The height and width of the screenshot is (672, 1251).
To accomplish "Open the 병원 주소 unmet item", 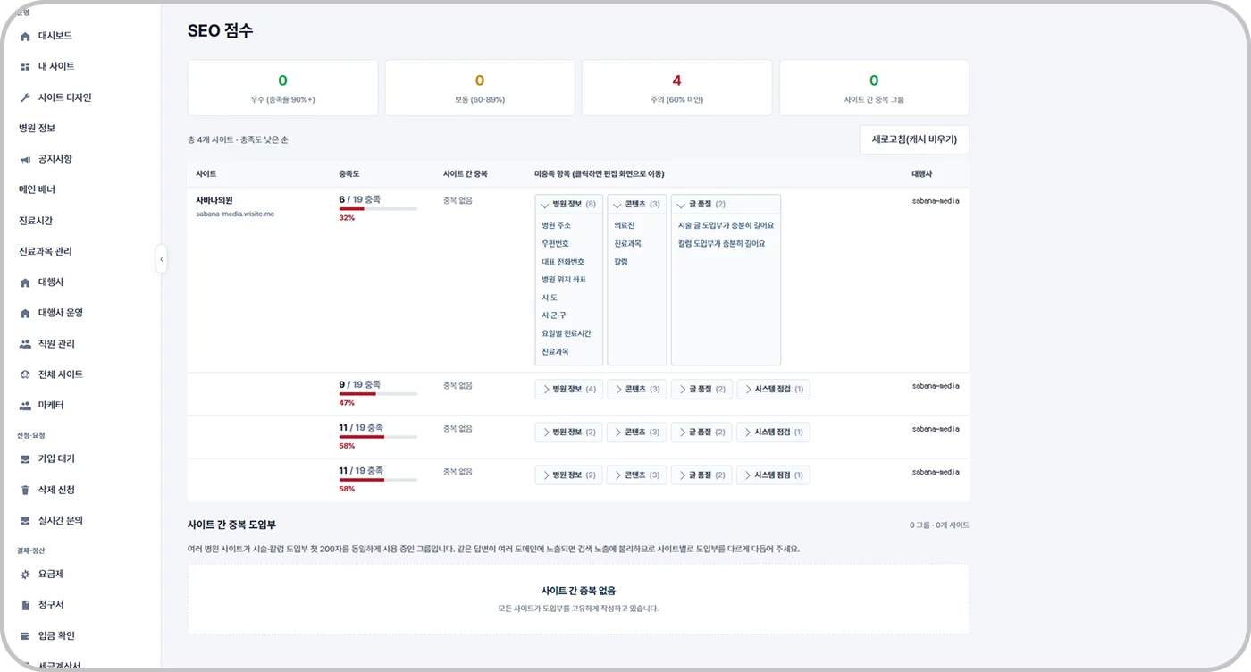I will click(556, 225).
